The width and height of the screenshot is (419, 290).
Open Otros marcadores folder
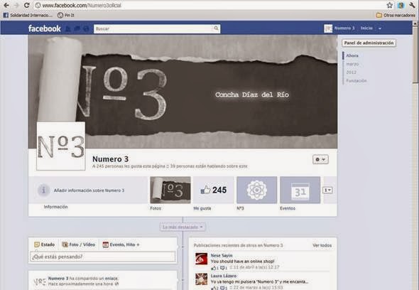click(396, 15)
